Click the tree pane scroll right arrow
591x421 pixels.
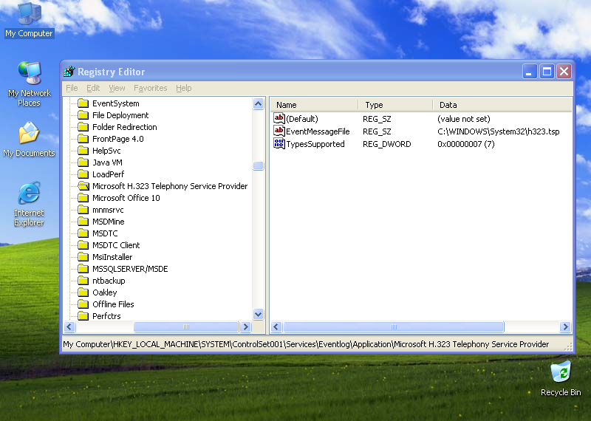point(246,326)
